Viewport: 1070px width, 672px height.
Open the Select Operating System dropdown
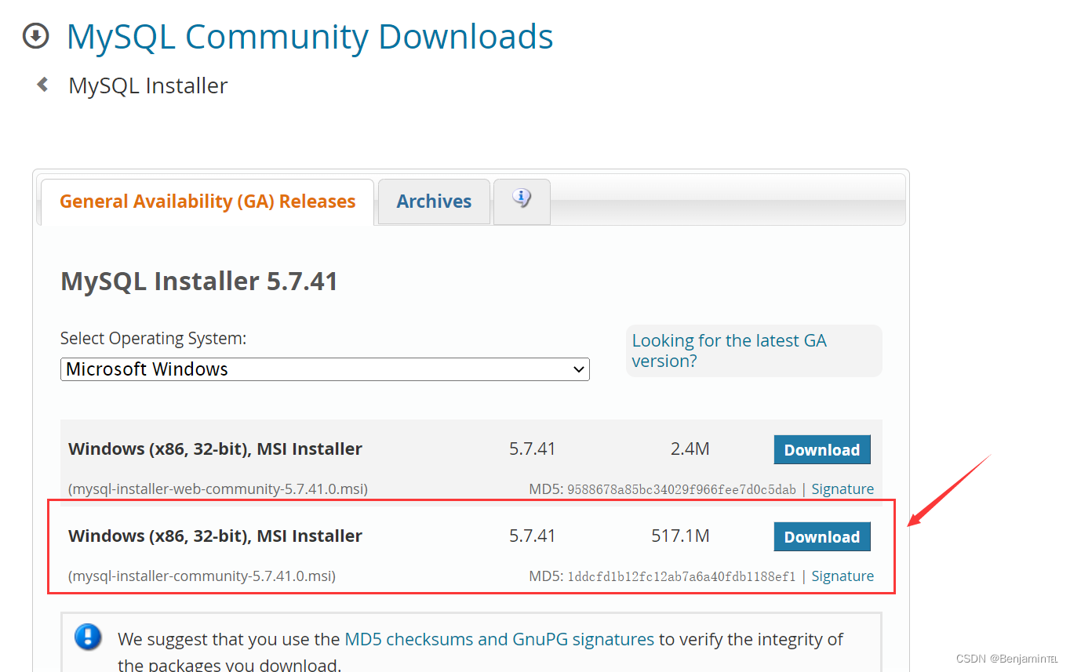point(325,369)
